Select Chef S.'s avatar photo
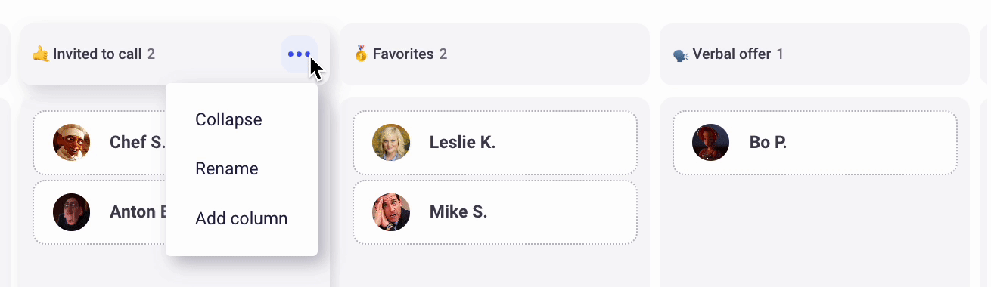991x287 pixels. click(72, 142)
